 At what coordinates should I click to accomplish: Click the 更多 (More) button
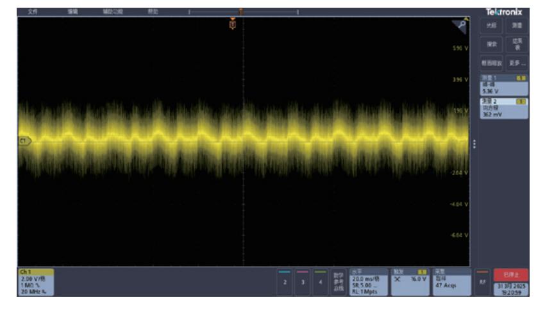pos(517,63)
